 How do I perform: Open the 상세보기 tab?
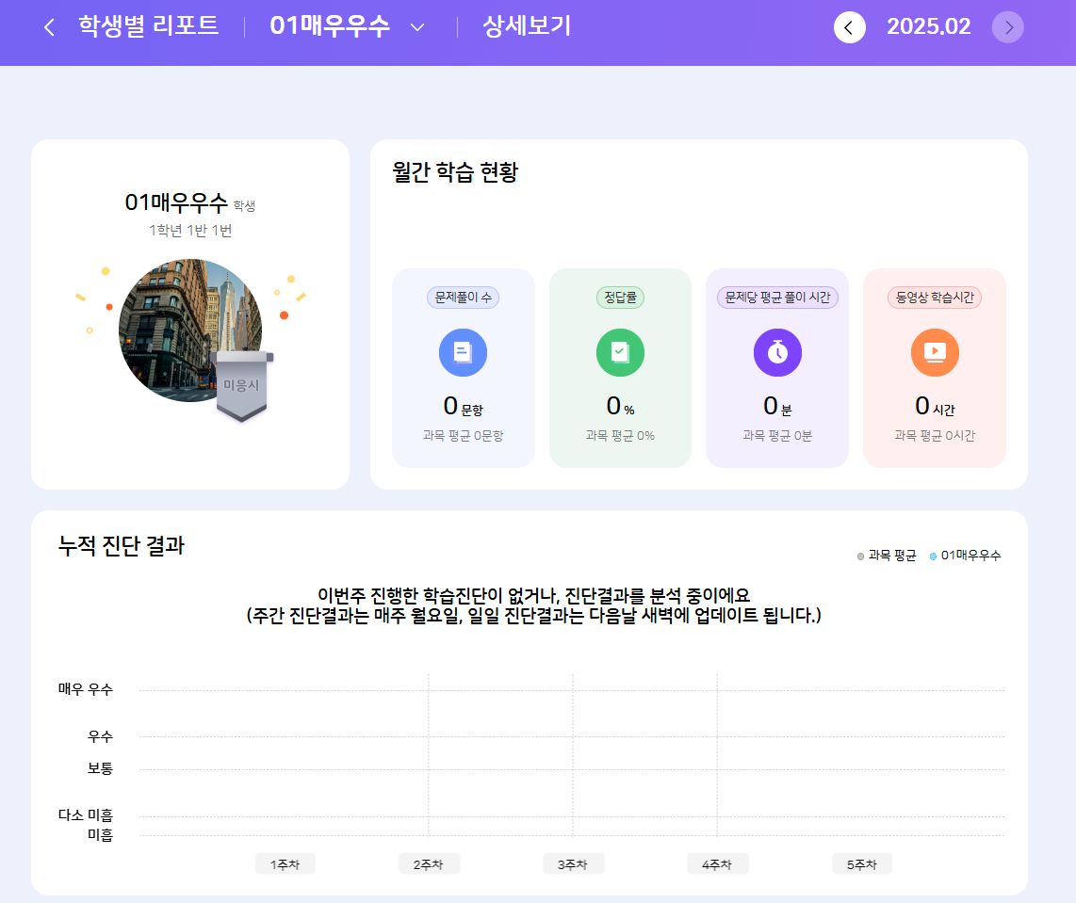point(527,26)
